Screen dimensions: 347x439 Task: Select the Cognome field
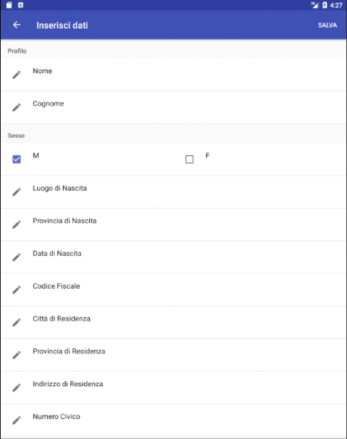pyautogui.click(x=173, y=107)
